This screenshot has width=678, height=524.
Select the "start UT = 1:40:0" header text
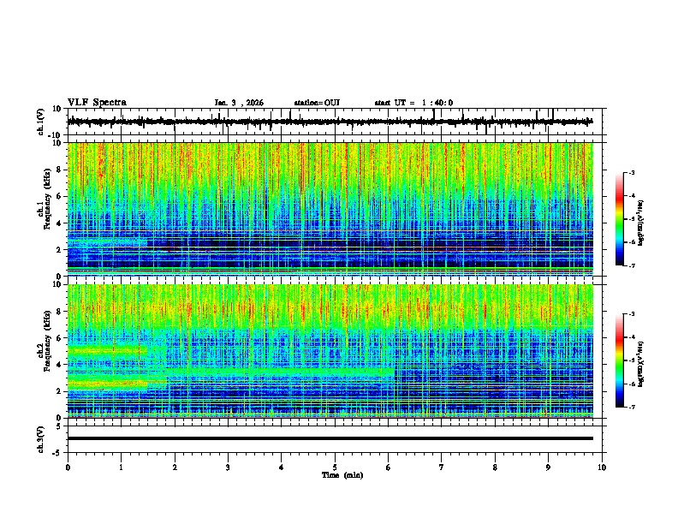pyautogui.click(x=413, y=103)
